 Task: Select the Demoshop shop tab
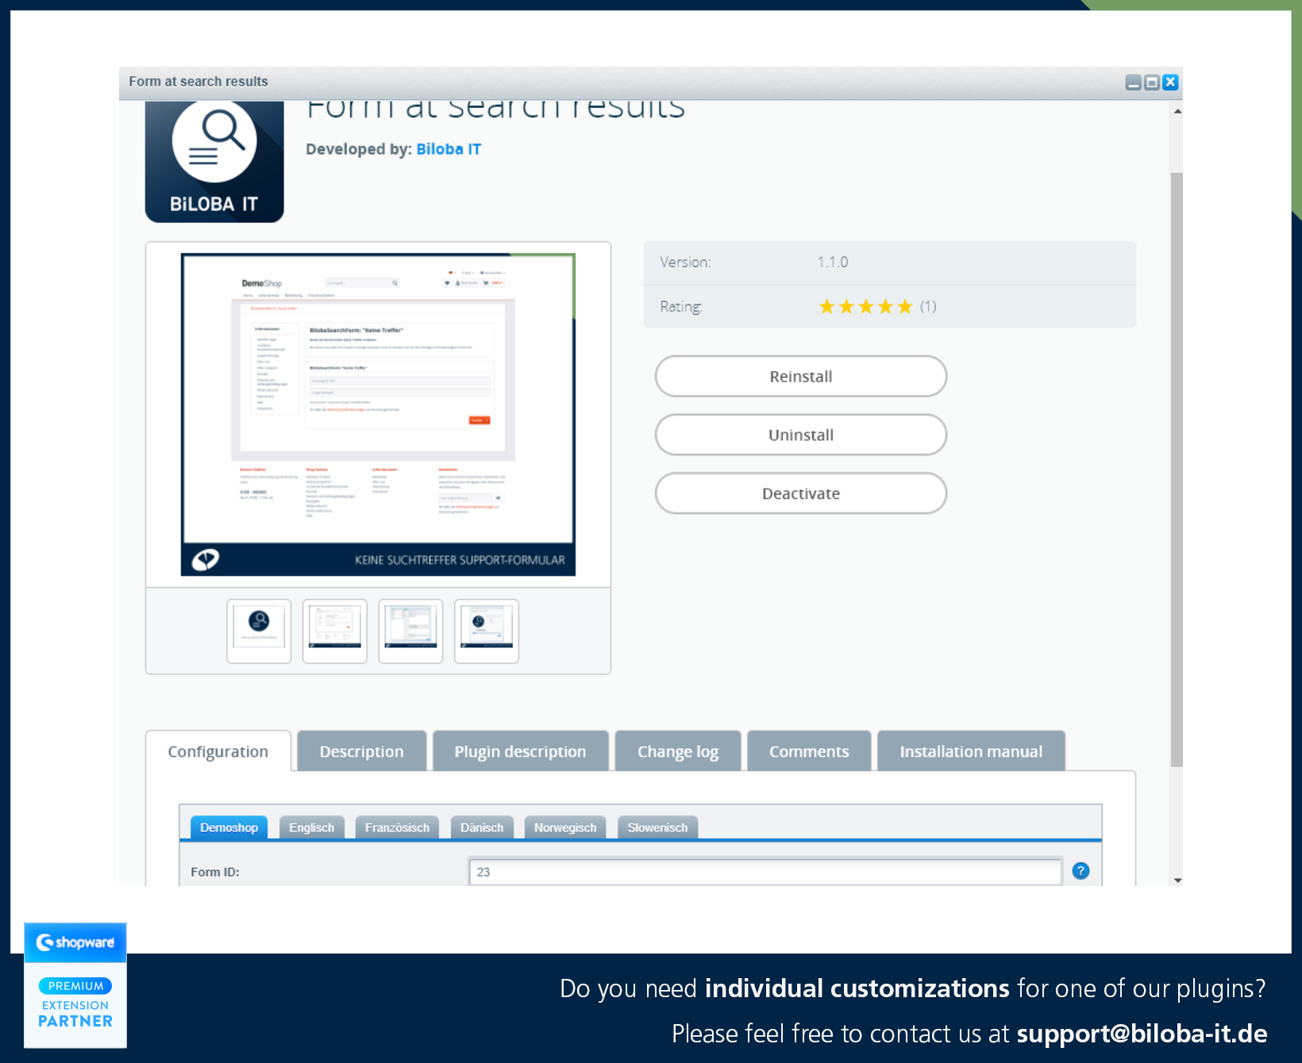229,827
